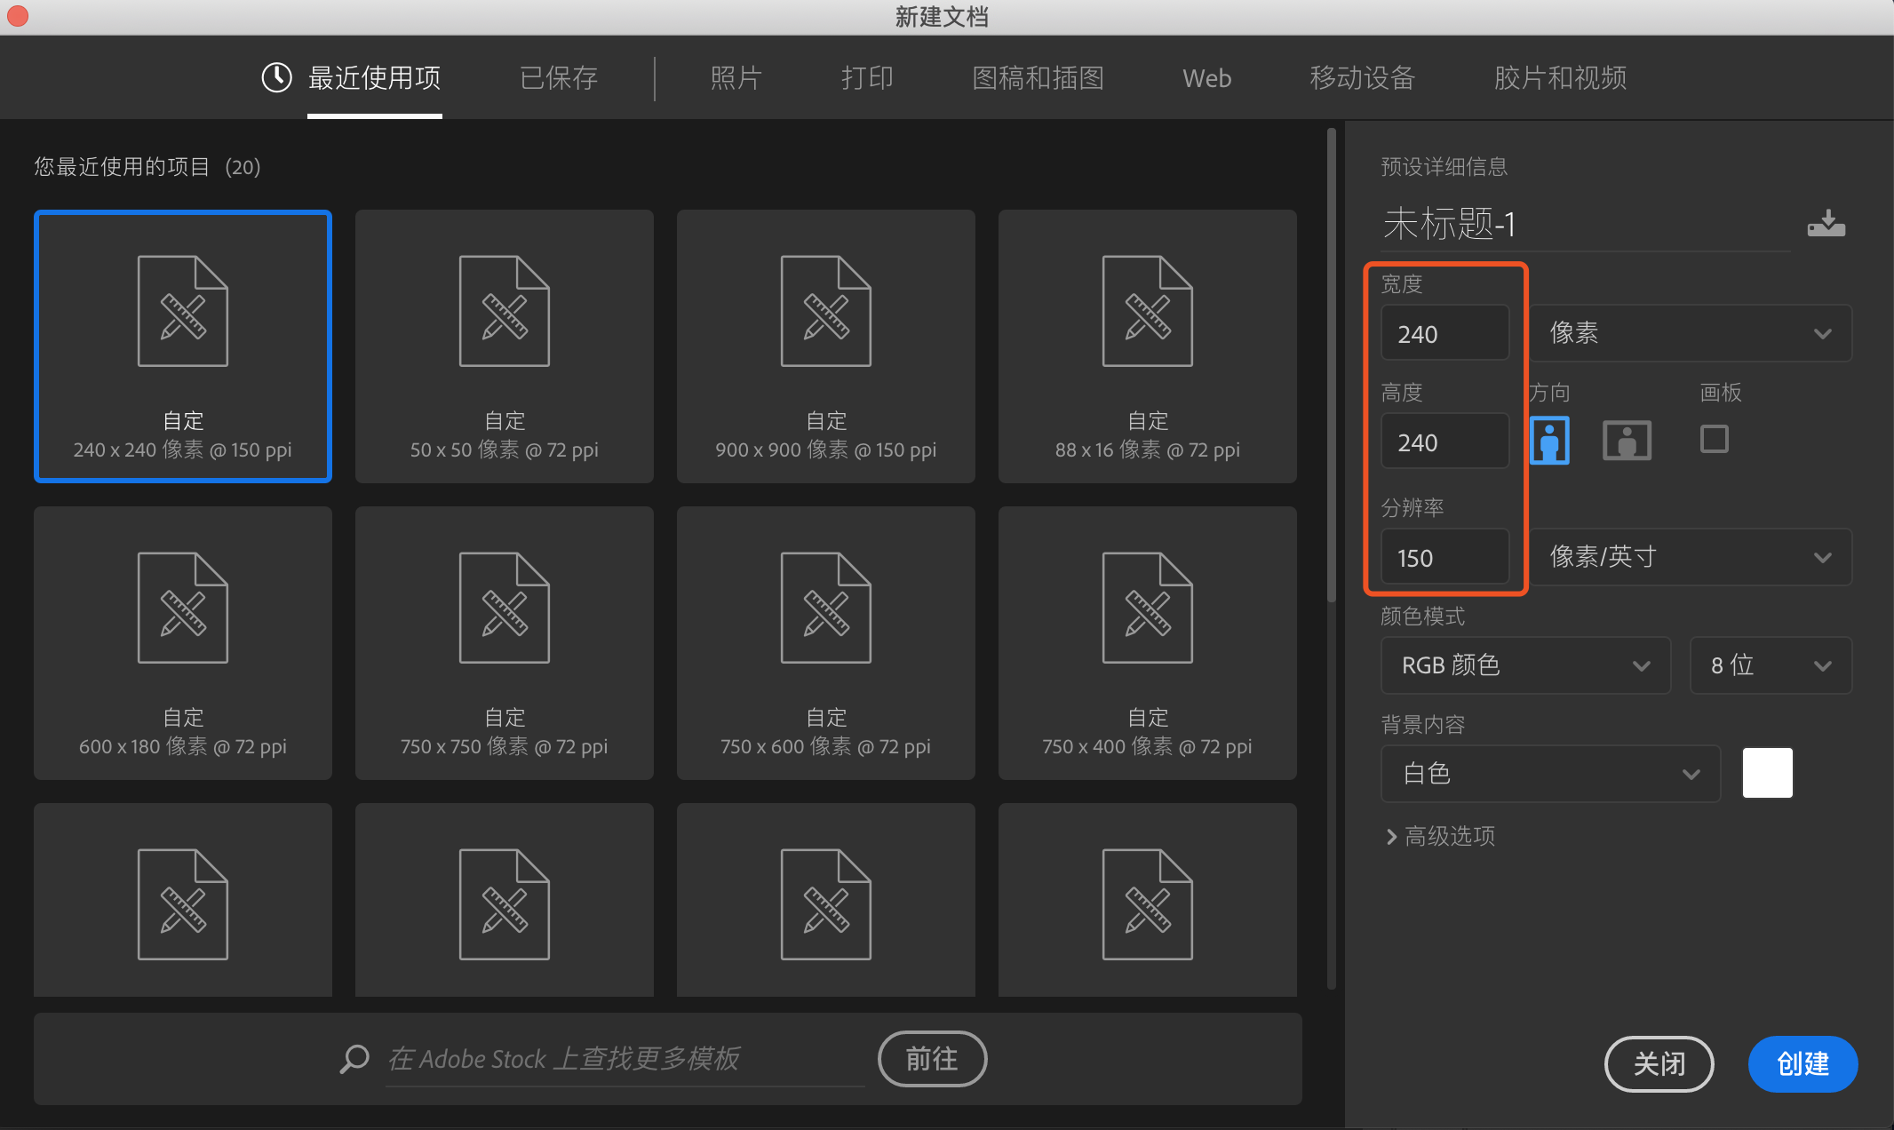This screenshot has height=1130, width=1894.
Task: Pick the 88 x 16 像素 preset icon
Action: [1147, 312]
